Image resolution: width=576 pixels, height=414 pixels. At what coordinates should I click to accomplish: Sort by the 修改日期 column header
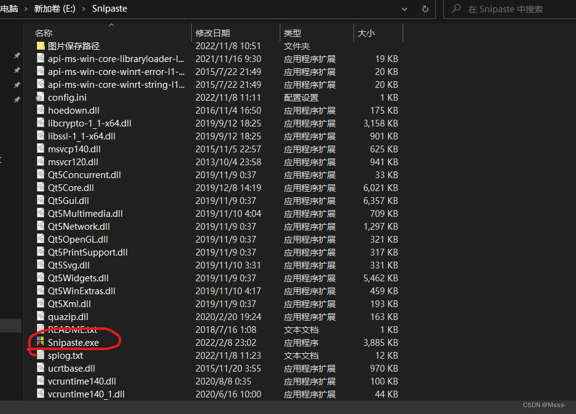pos(213,33)
